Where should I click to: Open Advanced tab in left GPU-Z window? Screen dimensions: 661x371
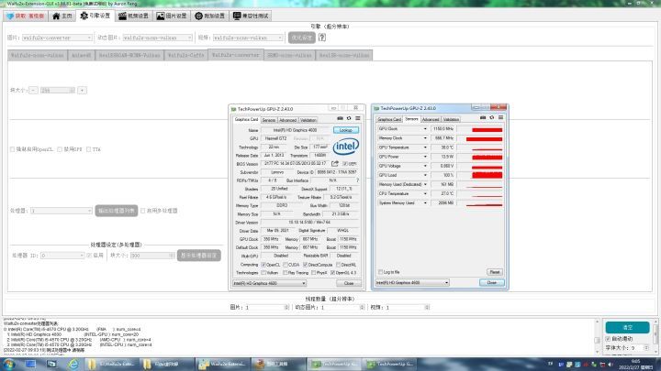(288, 120)
